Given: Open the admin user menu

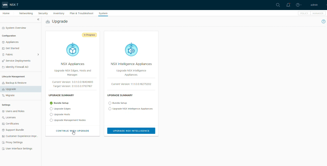Looking at the screenshot, I should (314, 5).
